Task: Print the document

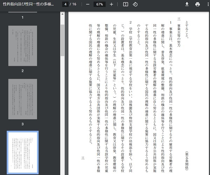Action: pyautogui.click(x=197, y=4)
